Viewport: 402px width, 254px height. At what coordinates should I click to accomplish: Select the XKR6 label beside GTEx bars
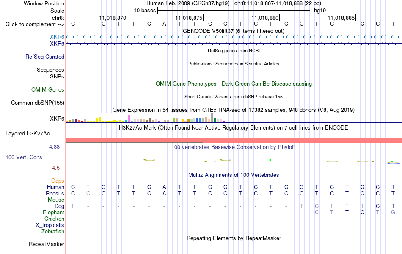click(x=57, y=119)
